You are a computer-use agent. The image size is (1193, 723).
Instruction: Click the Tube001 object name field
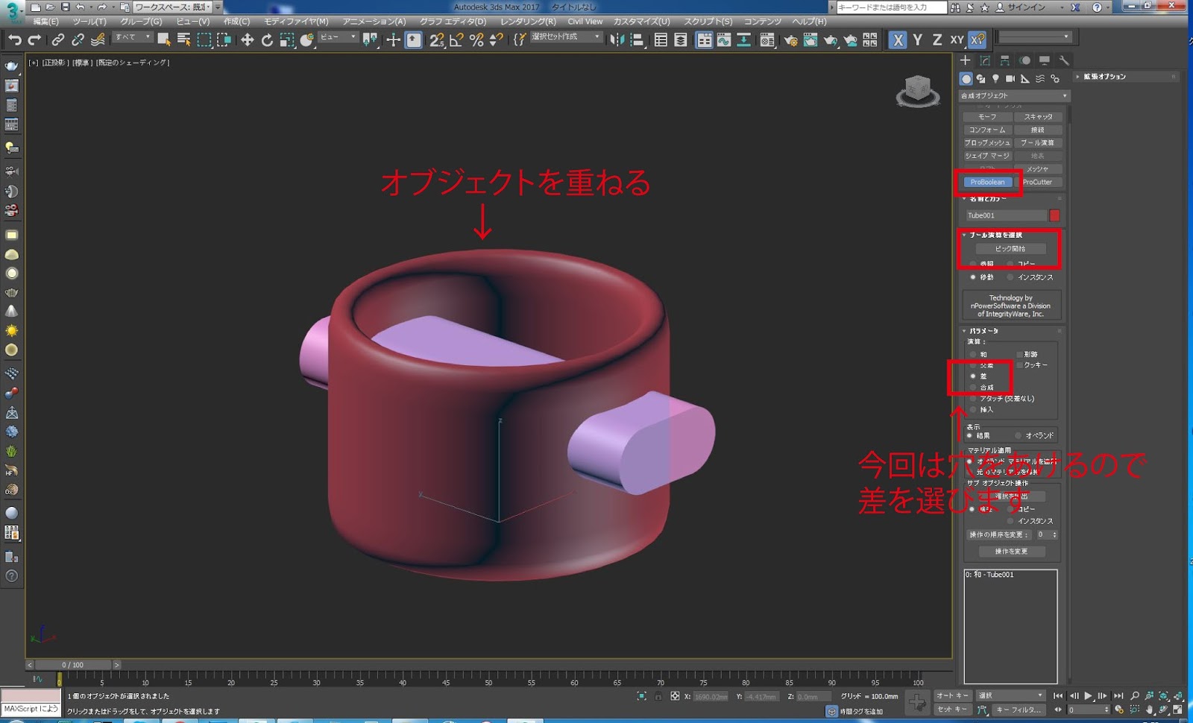click(x=1007, y=215)
